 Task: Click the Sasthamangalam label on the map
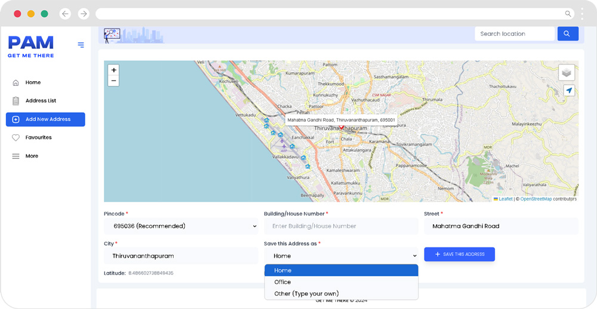pos(391,77)
